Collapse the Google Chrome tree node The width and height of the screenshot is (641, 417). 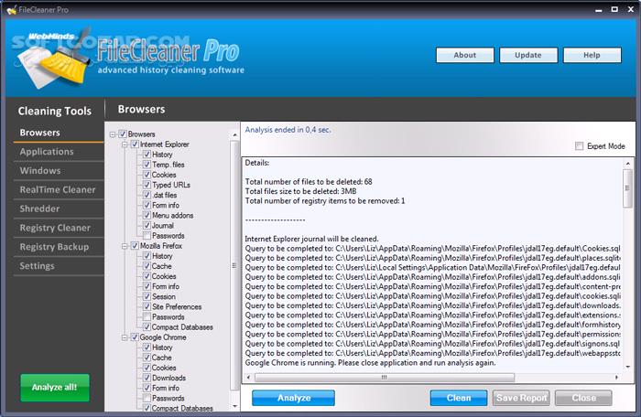(125, 337)
